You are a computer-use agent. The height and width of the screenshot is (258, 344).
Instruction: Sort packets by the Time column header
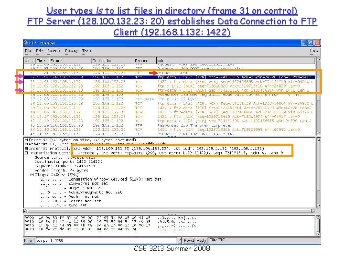(x=43, y=61)
